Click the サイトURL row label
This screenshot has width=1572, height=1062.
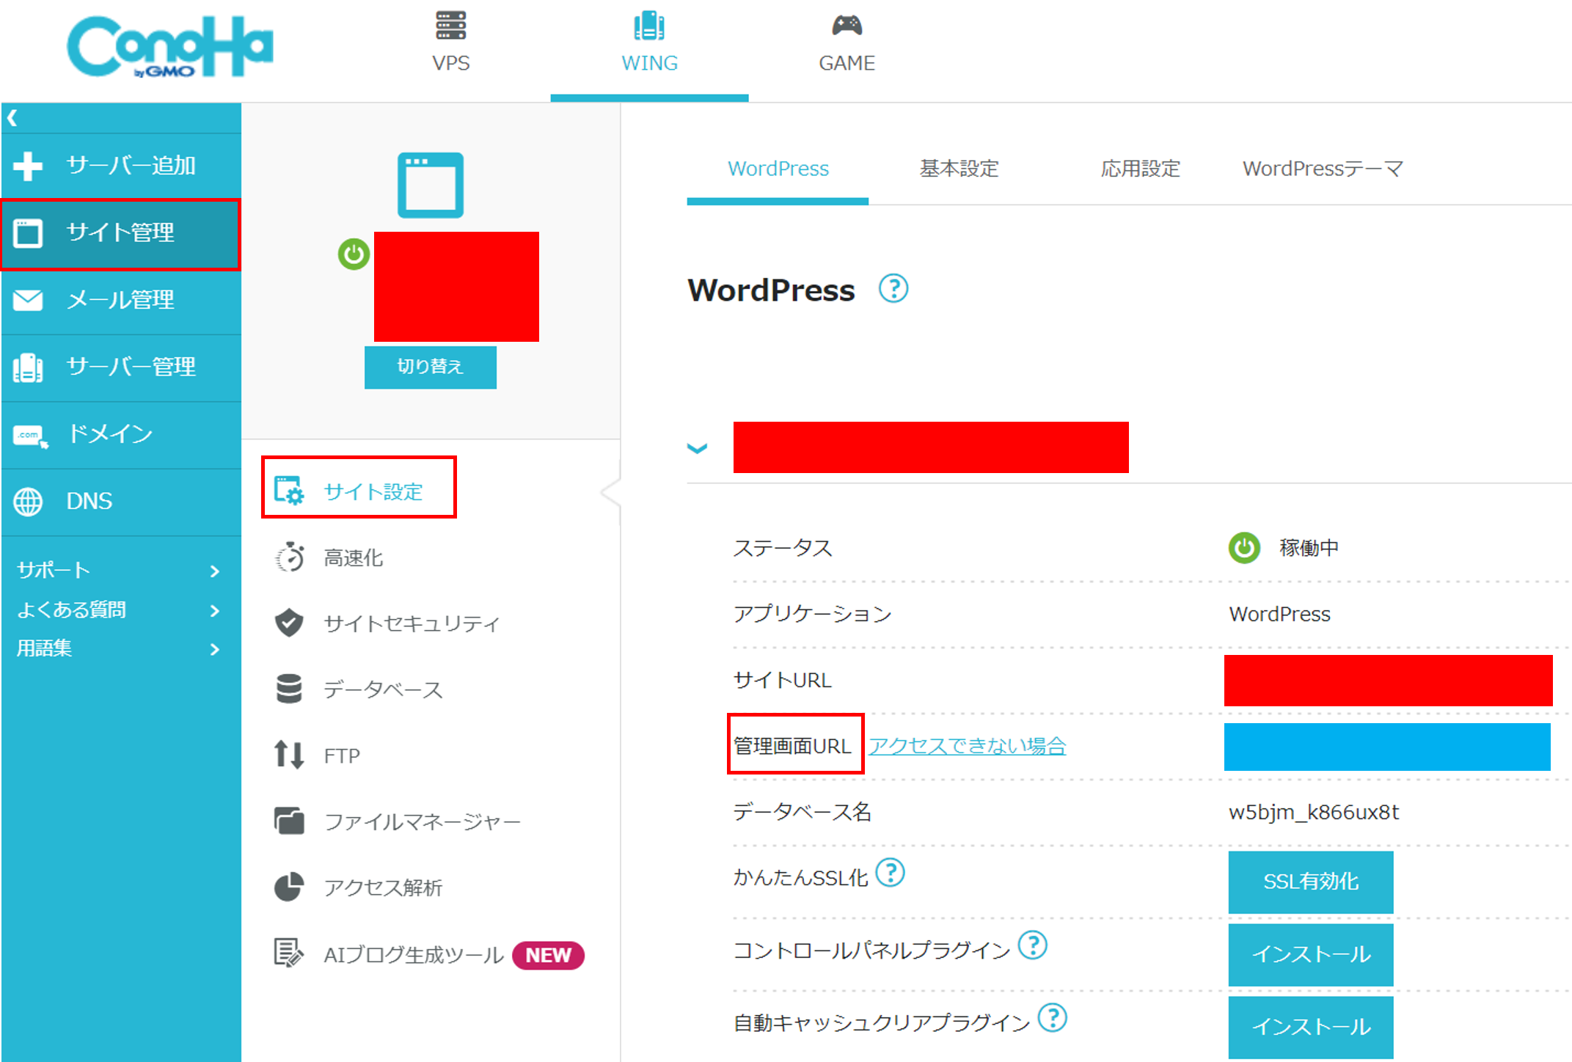(x=782, y=680)
